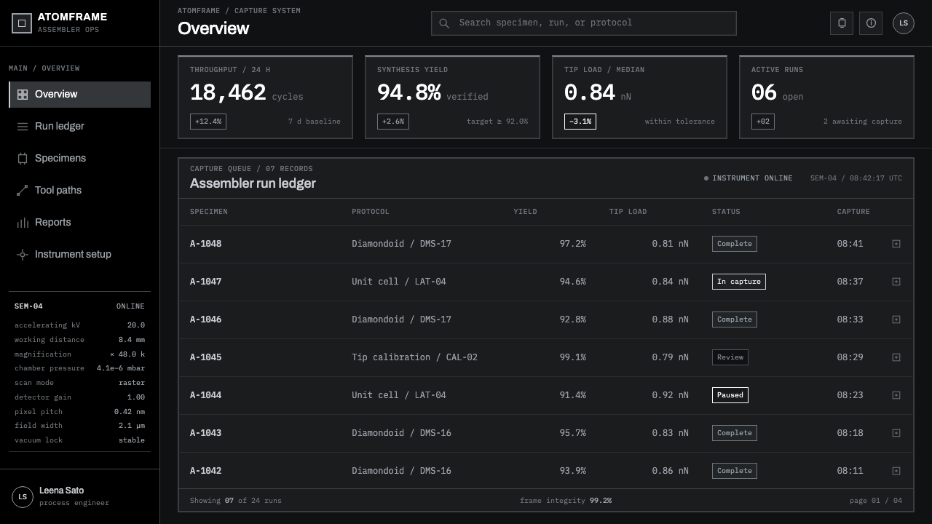Expand the A-1047 row with its plus icon
The image size is (932, 524).
[x=896, y=282]
